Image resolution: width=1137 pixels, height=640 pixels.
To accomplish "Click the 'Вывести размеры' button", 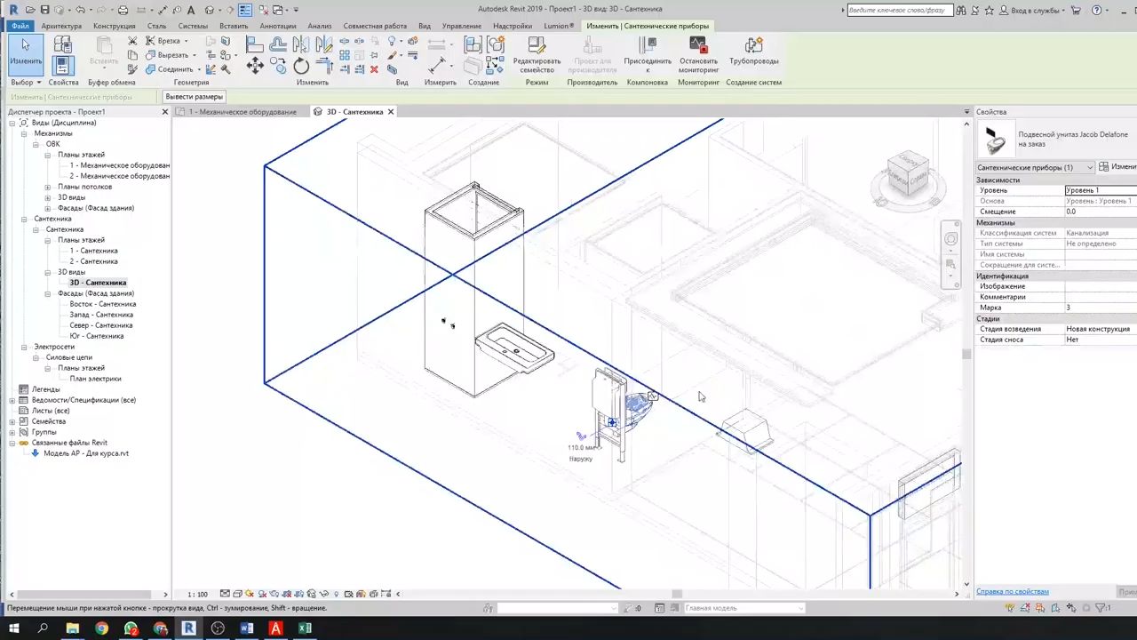I will (194, 97).
